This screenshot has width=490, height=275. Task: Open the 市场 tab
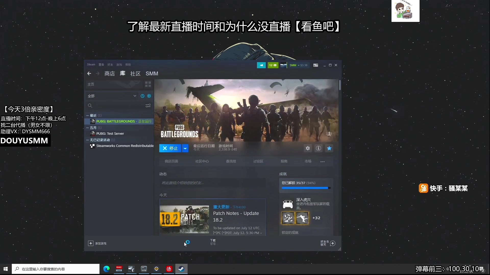point(308,161)
